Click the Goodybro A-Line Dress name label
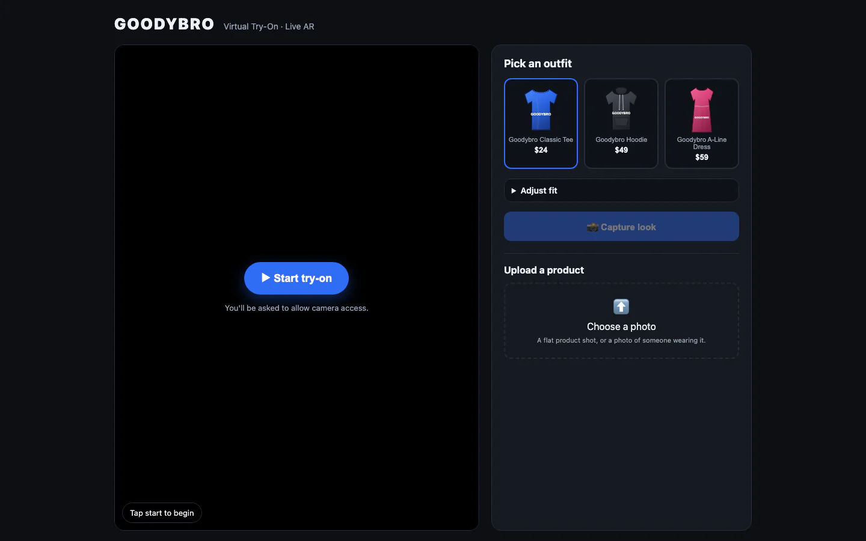 coord(702,143)
